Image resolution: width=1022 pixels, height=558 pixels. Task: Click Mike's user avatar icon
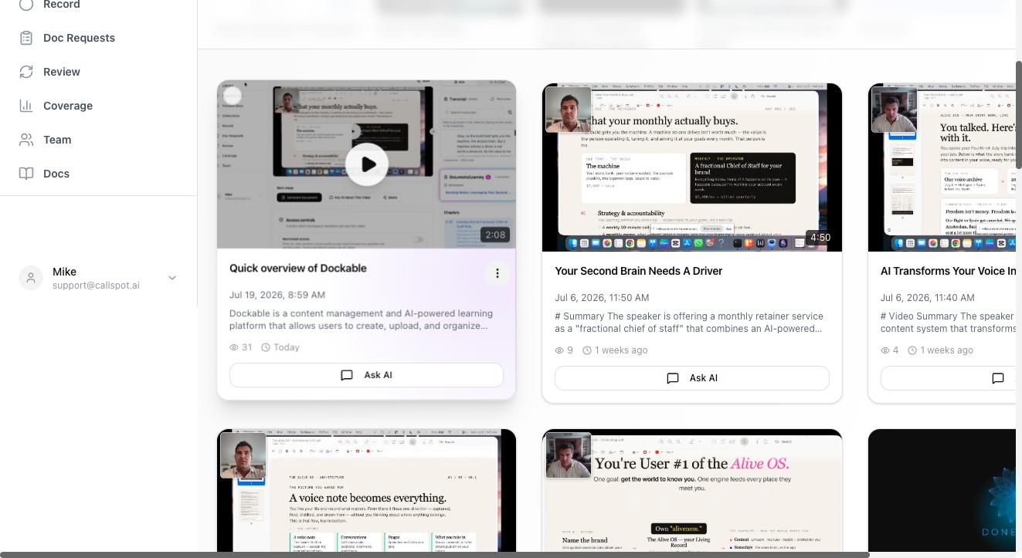point(31,279)
